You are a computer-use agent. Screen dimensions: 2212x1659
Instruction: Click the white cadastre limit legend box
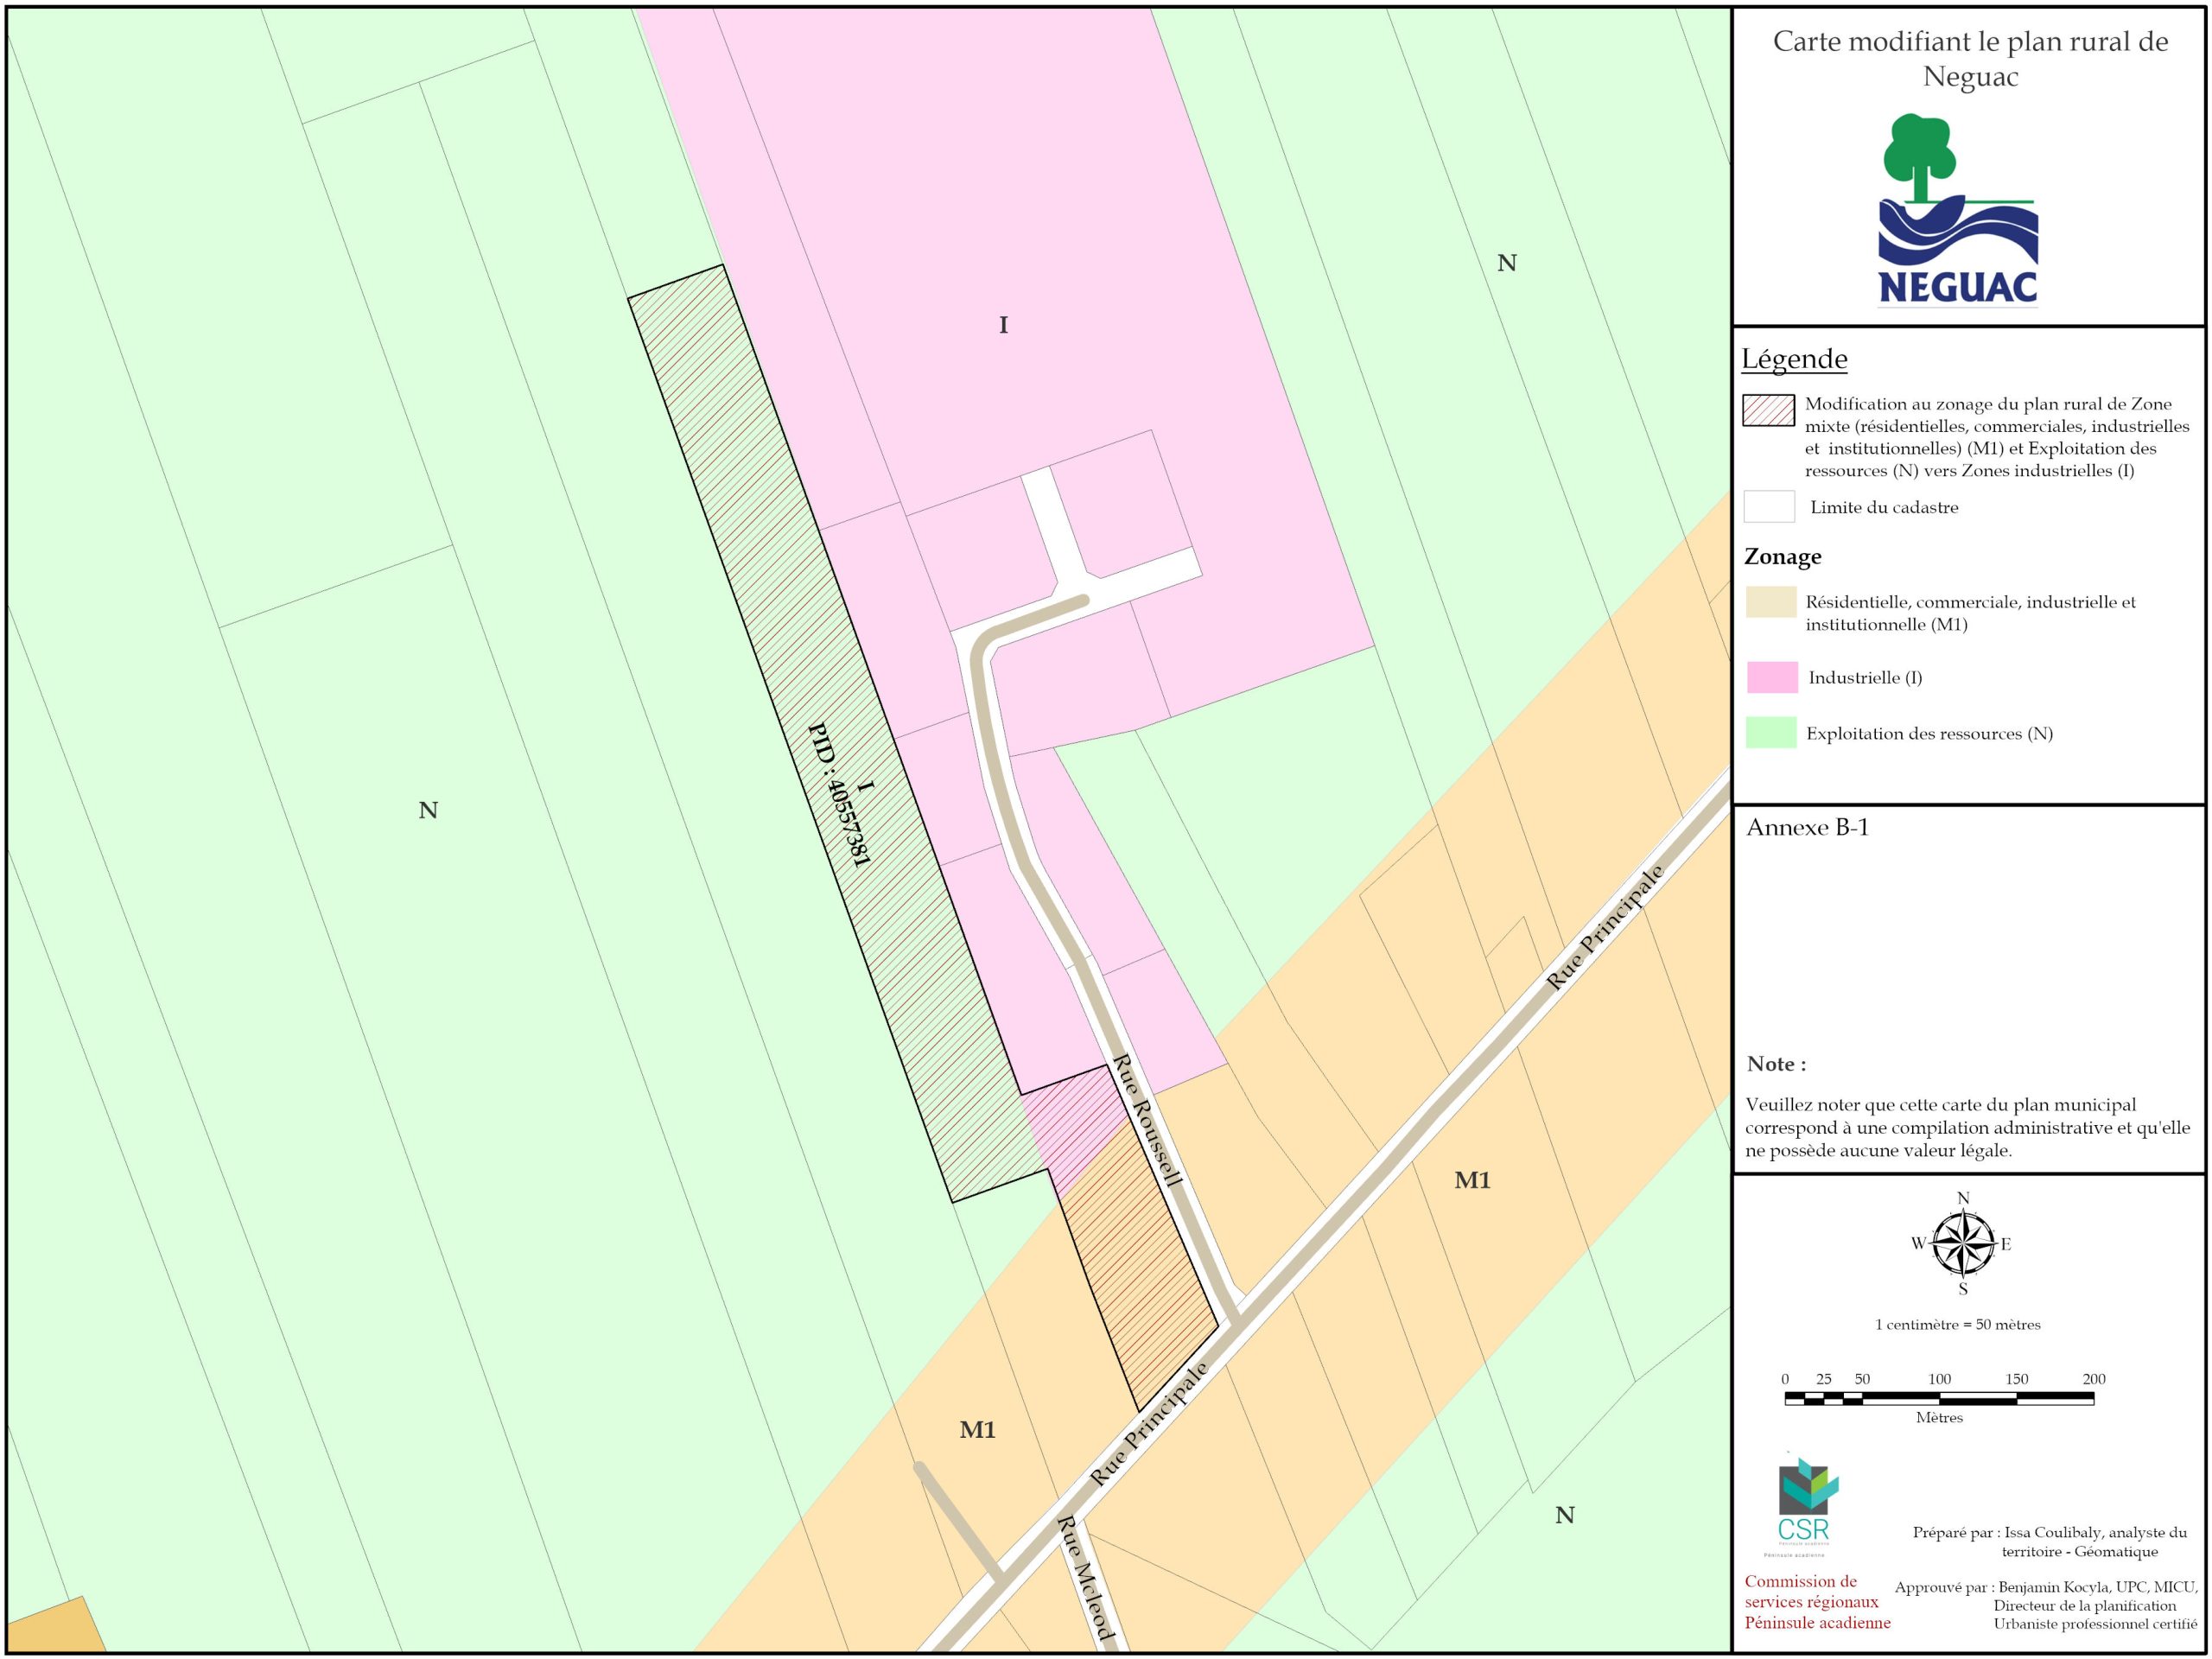pos(1768,506)
